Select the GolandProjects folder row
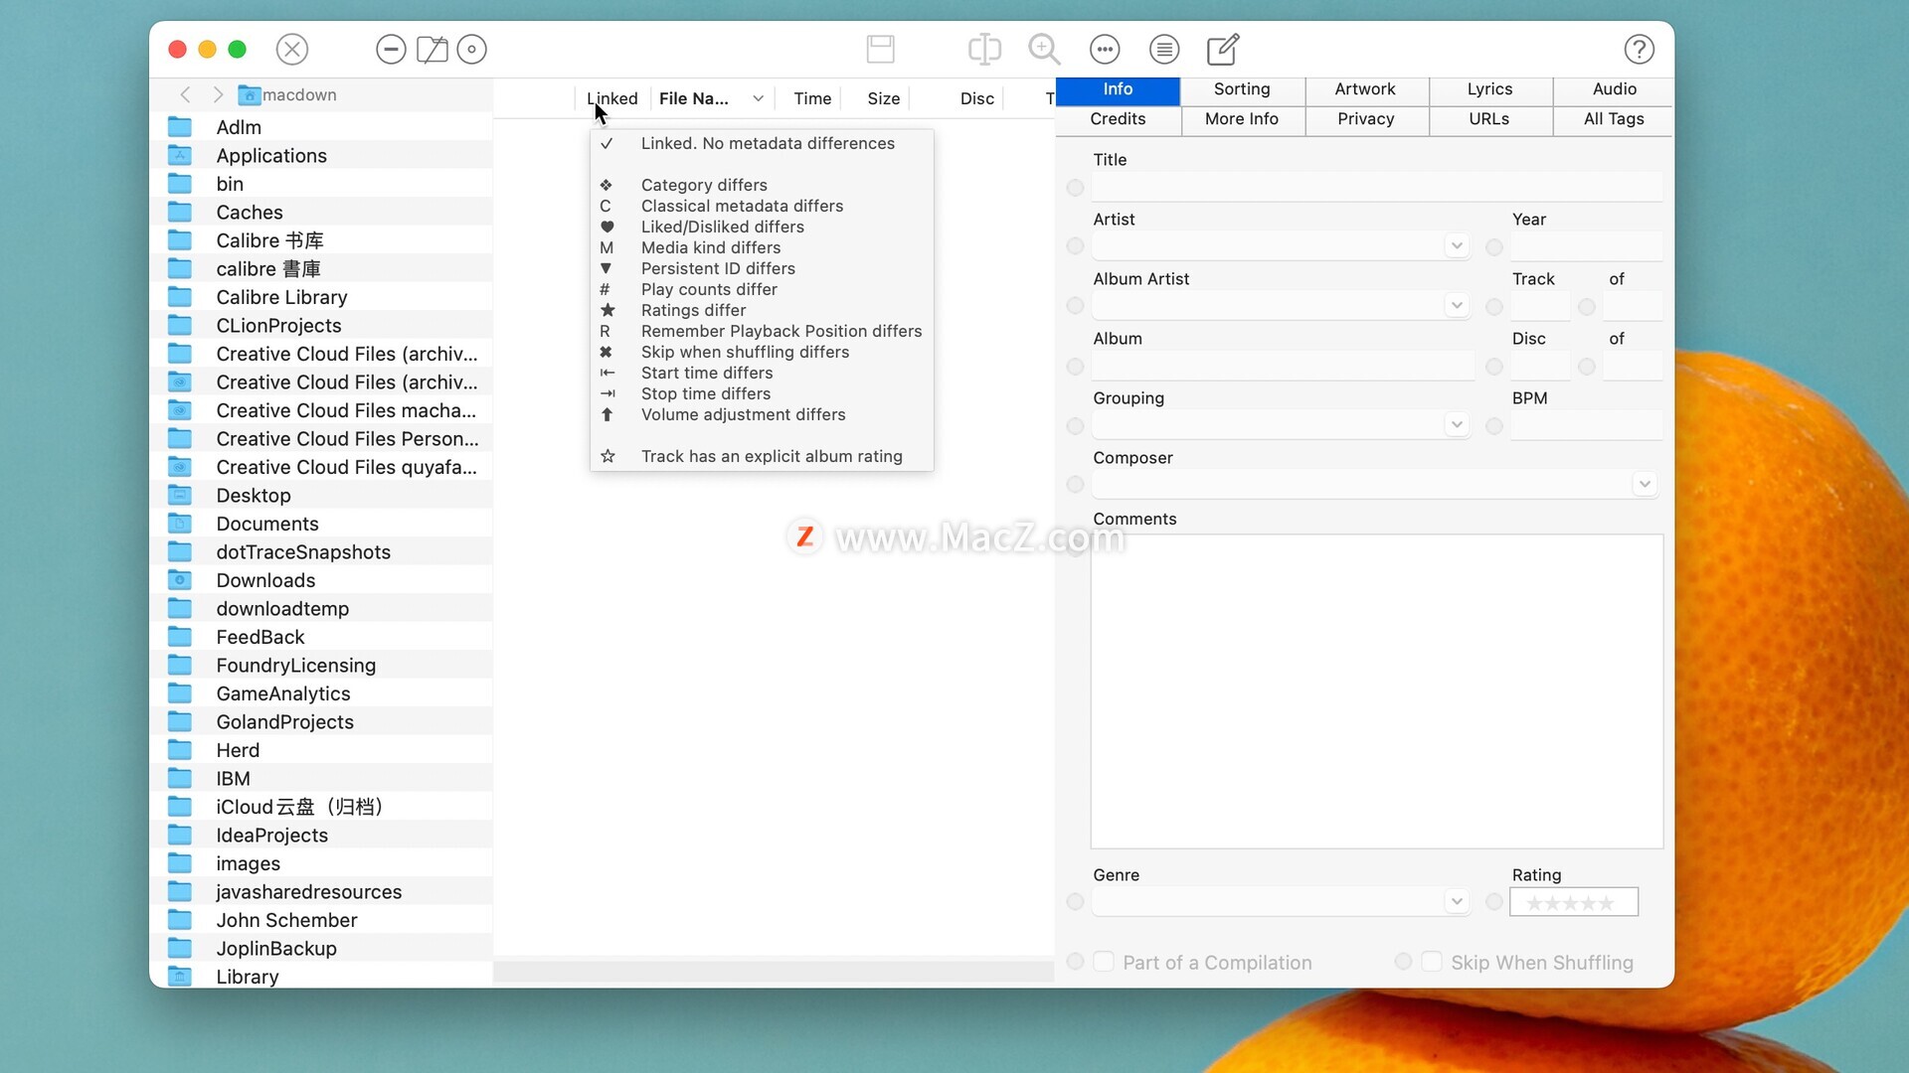Screen dimensions: 1909x1073 pyautogui.click(x=323, y=722)
